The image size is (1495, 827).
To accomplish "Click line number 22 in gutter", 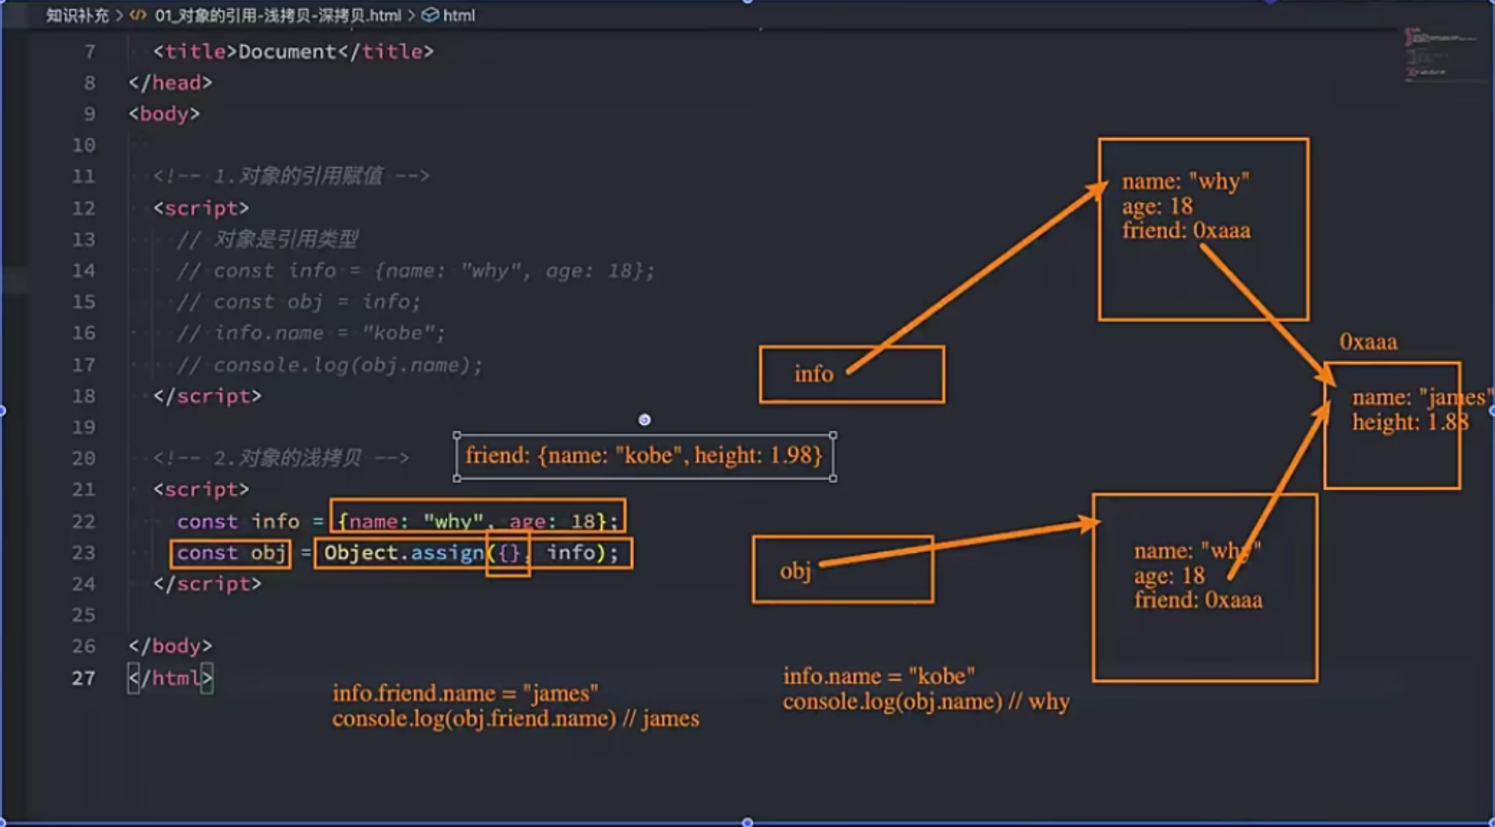I will 84,521.
